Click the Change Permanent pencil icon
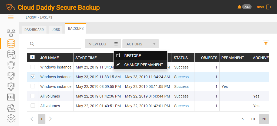 point(118,65)
